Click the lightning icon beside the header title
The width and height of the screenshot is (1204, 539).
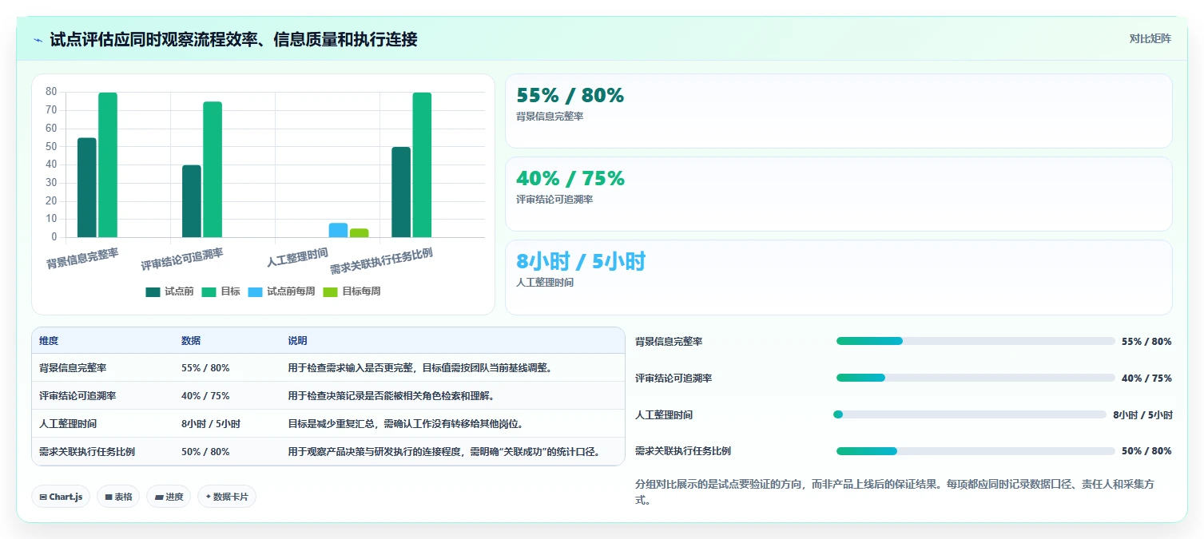click(x=38, y=40)
